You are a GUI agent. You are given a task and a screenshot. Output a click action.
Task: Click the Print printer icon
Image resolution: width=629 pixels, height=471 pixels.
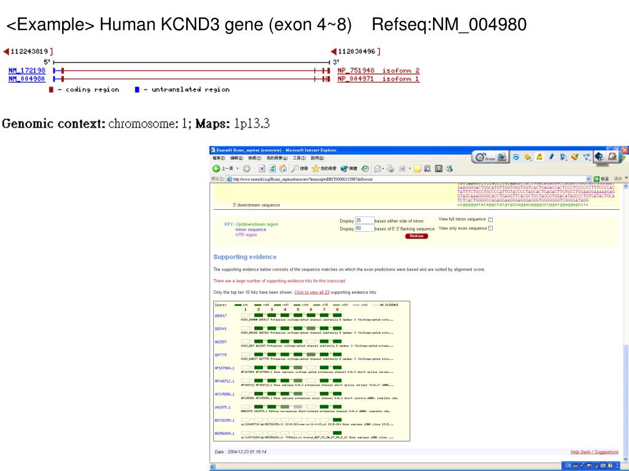[x=390, y=169]
